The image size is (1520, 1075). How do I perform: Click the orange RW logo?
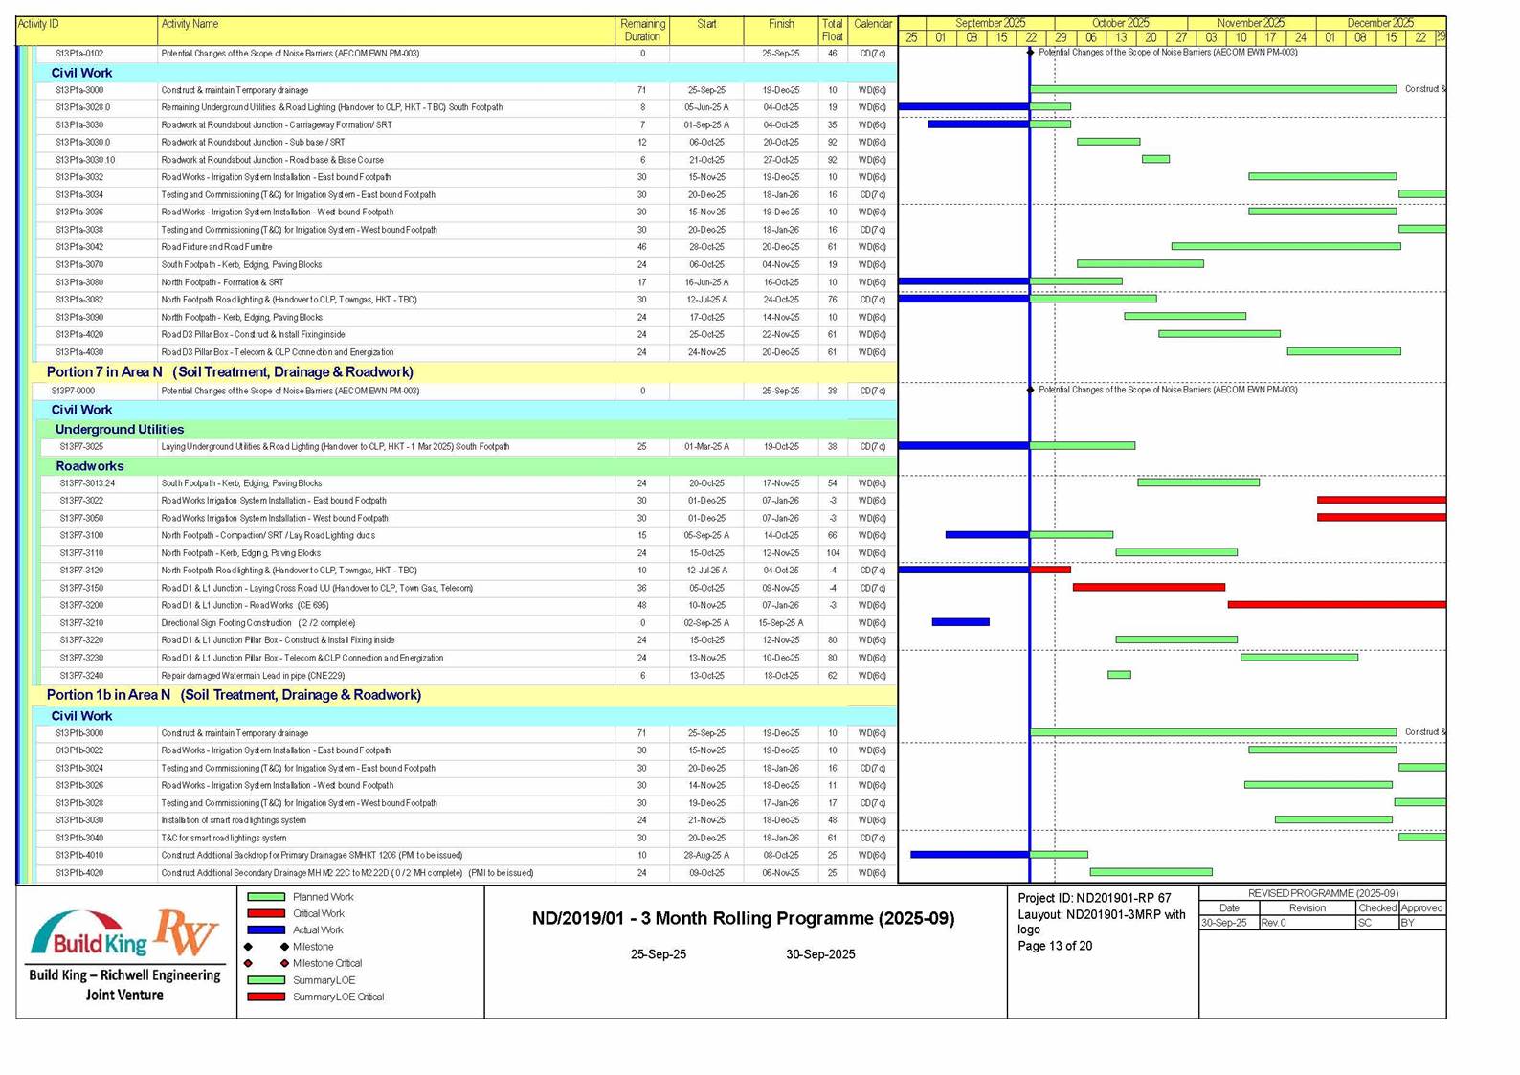[x=188, y=932]
